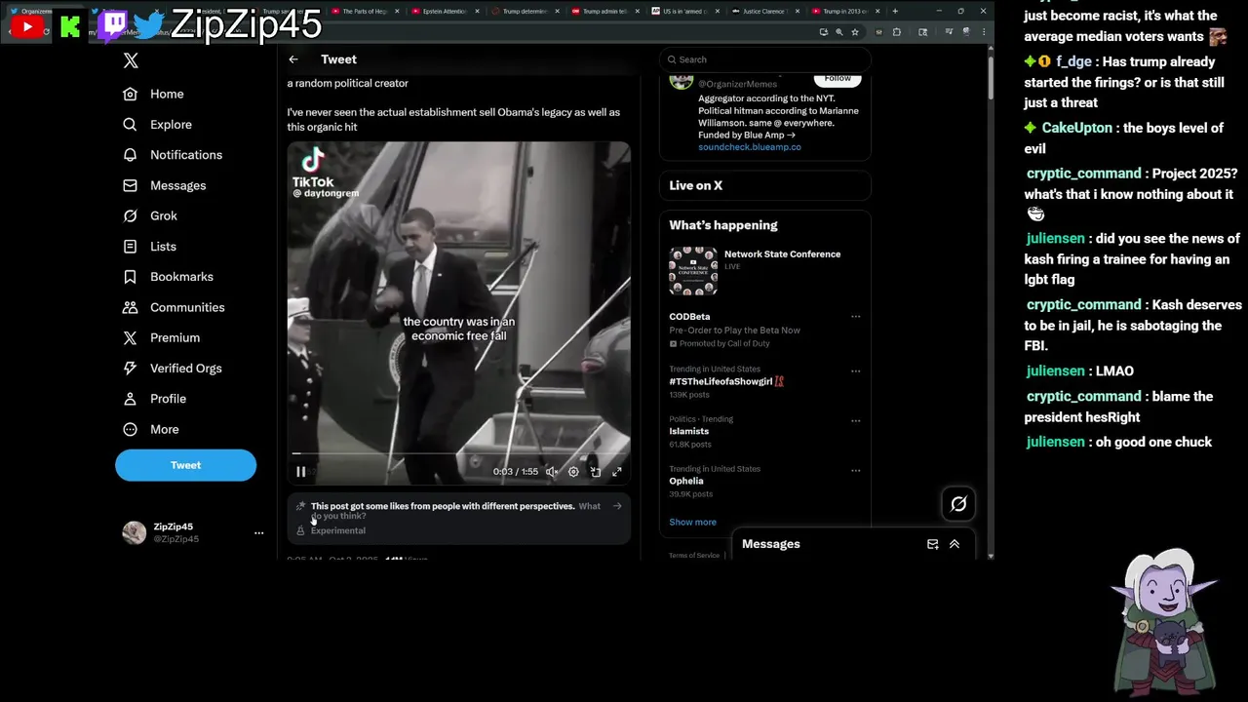
Task: Open more options for Islamists trend
Action: tap(856, 421)
